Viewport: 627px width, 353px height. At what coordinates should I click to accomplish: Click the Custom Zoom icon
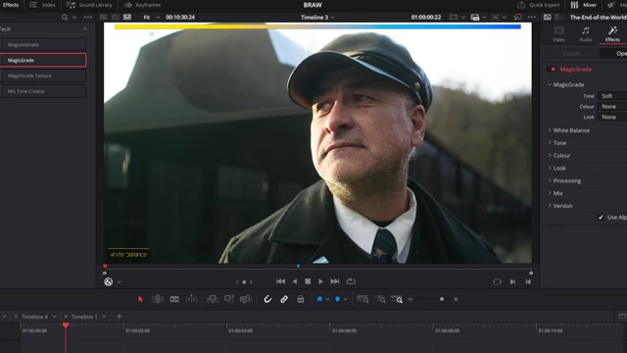tap(397, 299)
